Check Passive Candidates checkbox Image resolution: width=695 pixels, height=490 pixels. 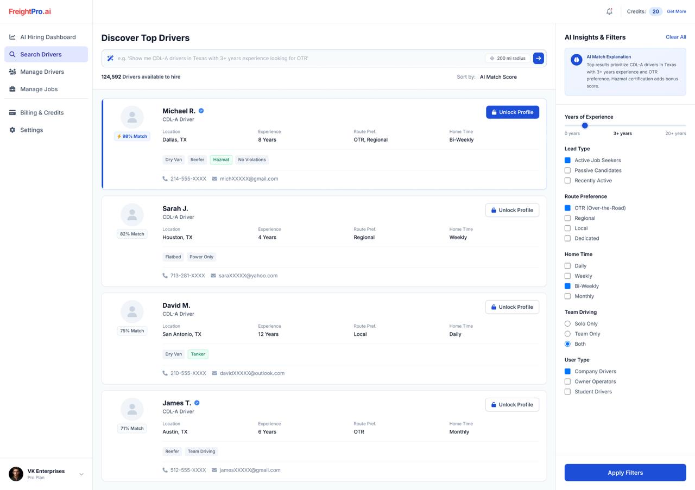(567, 170)
